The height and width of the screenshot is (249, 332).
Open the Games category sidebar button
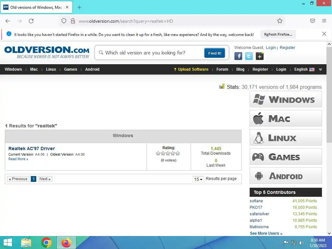(286, 157)
